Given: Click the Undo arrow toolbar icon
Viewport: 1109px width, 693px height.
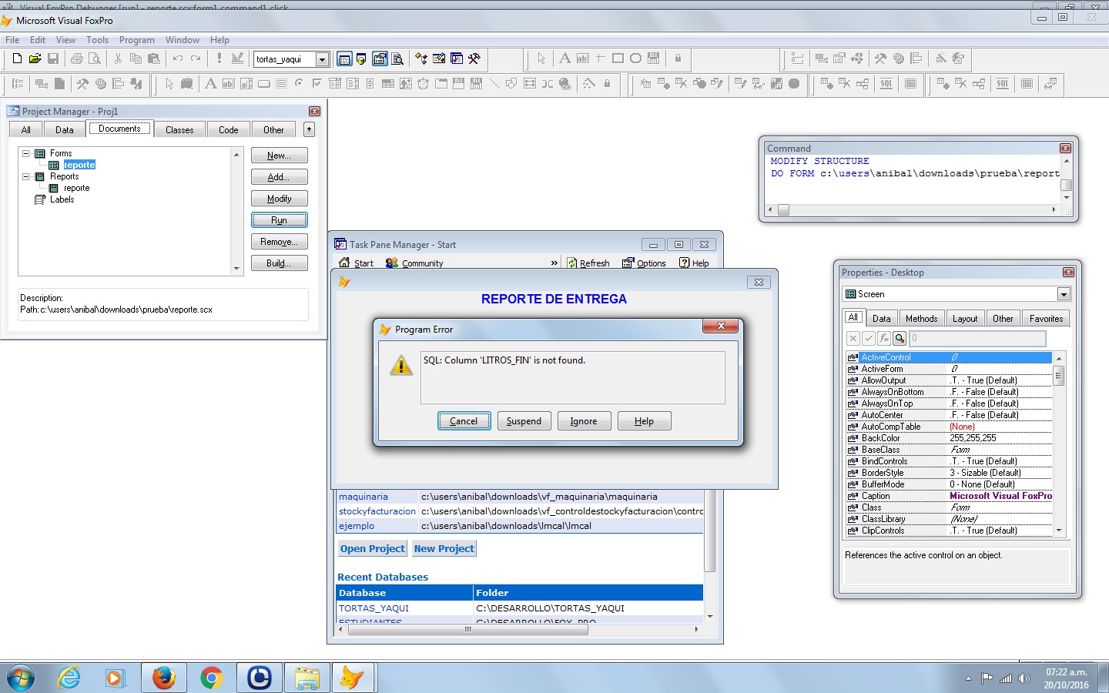Looking at the screenshot, I should coord(178,59).
